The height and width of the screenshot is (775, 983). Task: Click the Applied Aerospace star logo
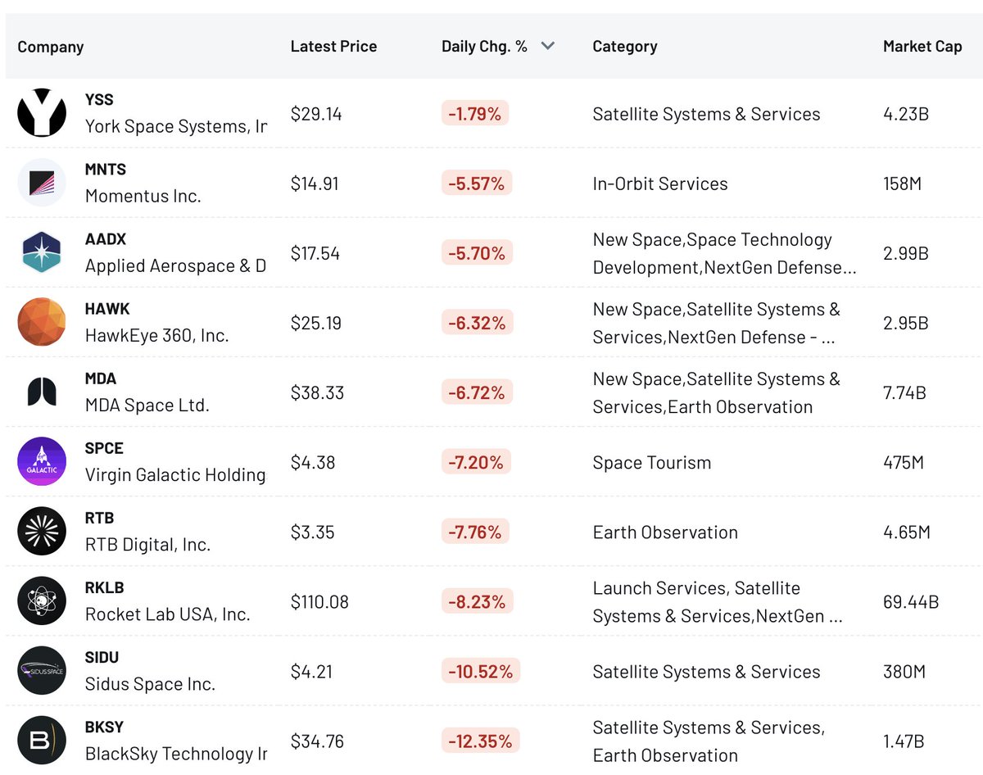[42, 253]
